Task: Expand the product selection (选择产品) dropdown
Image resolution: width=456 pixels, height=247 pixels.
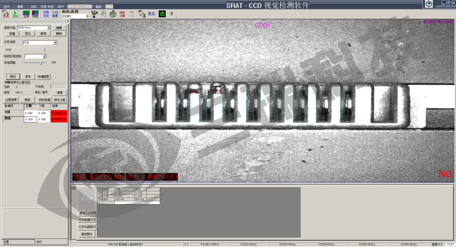Action: 49,28
